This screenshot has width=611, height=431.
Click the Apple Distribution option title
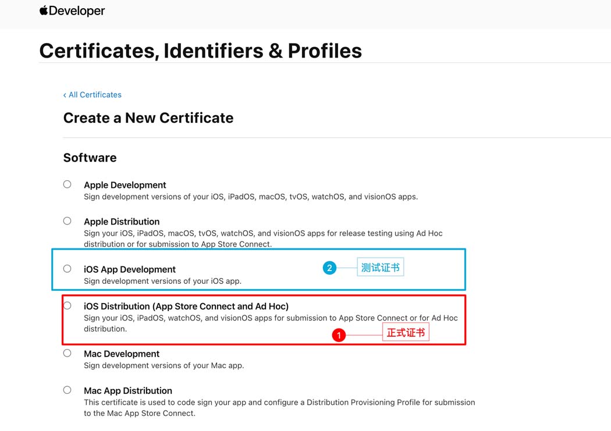122,222
